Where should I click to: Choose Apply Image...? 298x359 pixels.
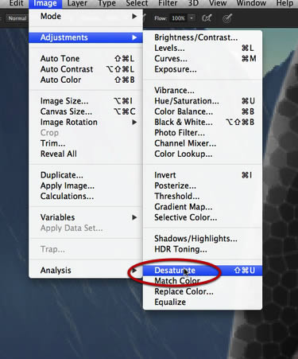point(86,185)
